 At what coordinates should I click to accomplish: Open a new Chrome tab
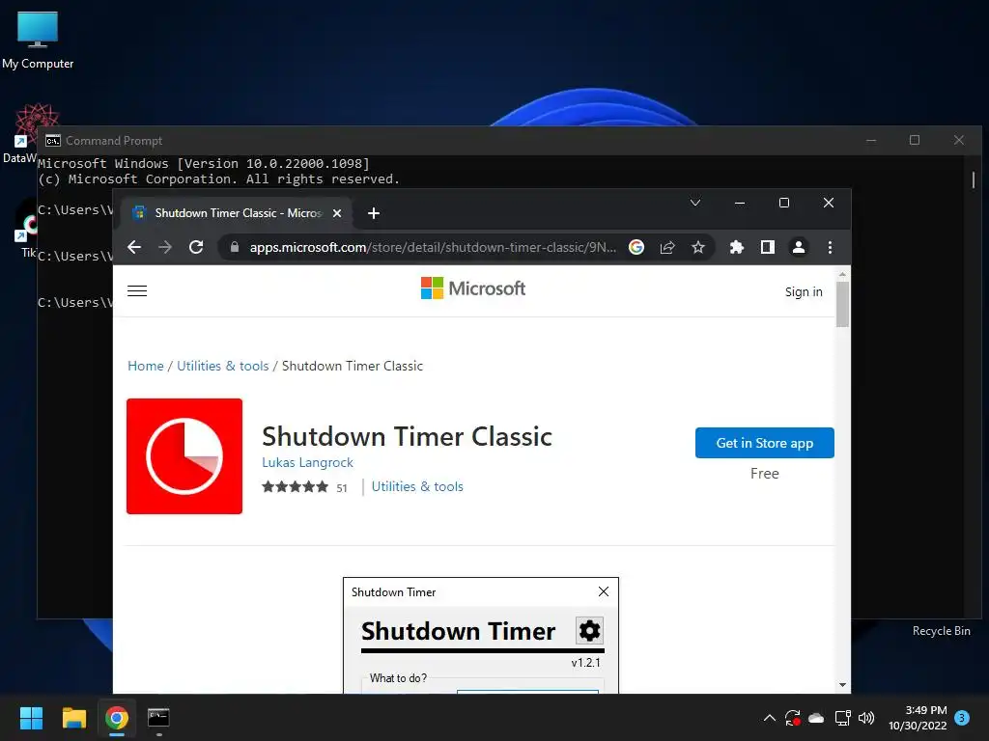point(374,213)
